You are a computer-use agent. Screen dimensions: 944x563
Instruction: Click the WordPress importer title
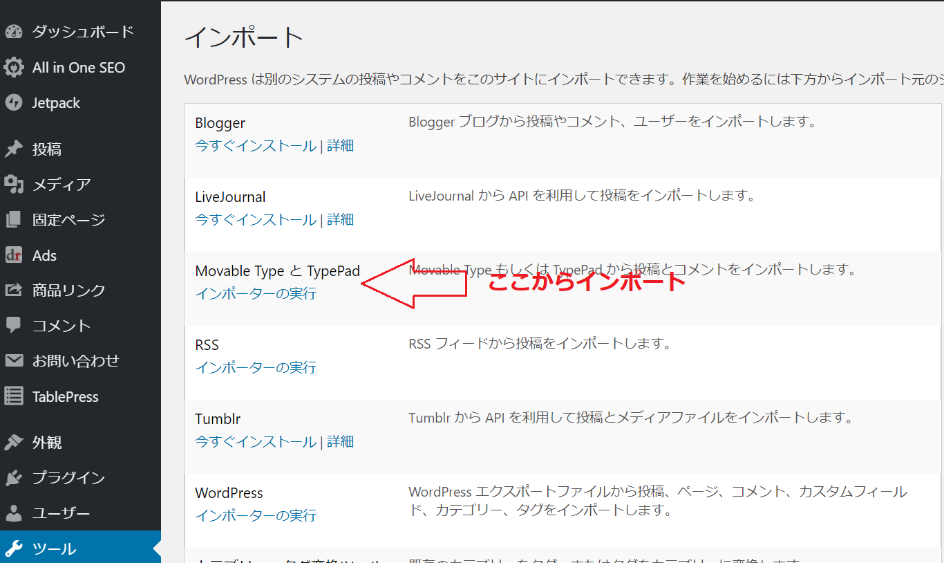[x=229, y=493]
